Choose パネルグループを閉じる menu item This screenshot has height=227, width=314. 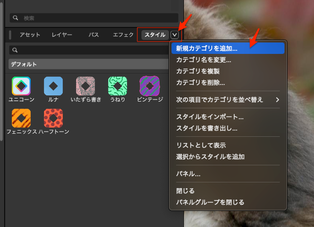(x=210, y=202)
